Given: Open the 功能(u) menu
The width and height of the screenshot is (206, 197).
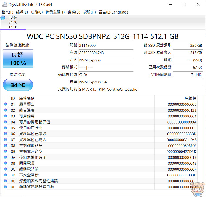Looking at the screenshot, I should 37,12.
